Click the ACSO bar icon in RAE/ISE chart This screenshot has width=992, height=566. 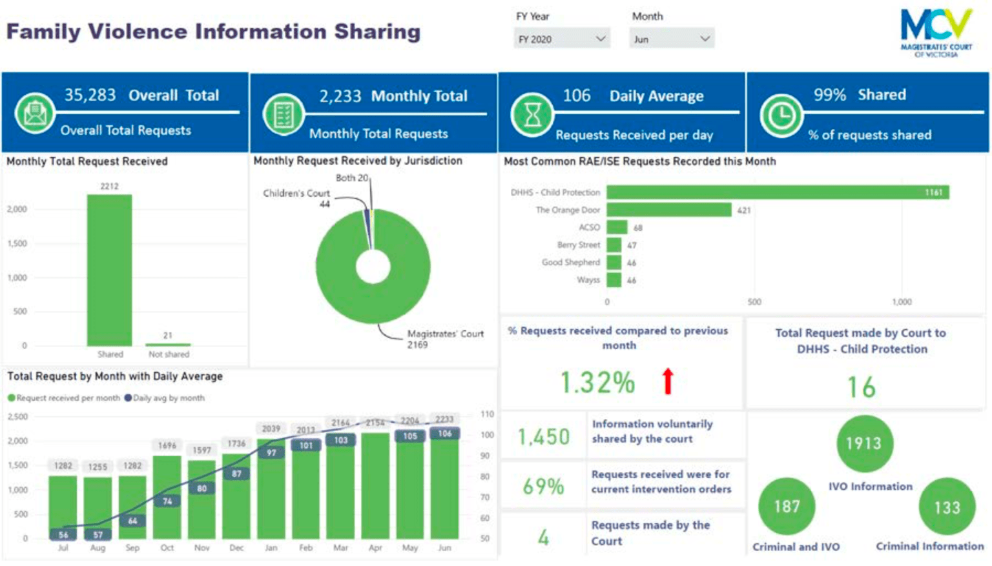coord(619,227)
